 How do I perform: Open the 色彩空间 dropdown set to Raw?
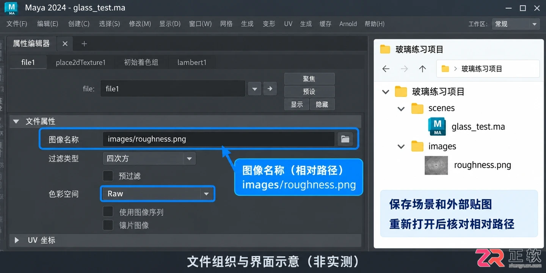[x=158, y=194]
